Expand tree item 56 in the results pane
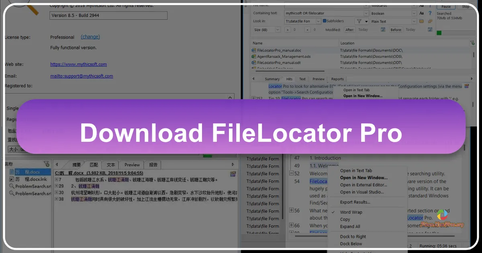The image size is (482, 253). (x=291, y=210)
